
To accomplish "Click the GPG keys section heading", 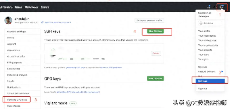I will coord(52,78).
